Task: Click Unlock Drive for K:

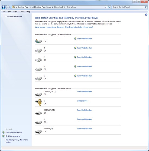Action: point(82,101)
